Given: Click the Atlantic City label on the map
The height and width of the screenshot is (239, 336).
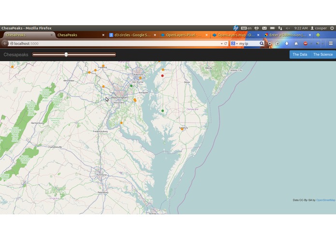Looking at the screenshot, I should tap(236, 70).
